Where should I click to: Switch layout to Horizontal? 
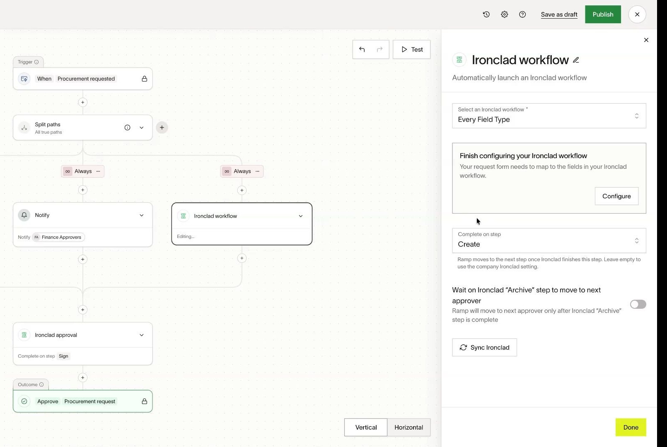coord(408,427)
